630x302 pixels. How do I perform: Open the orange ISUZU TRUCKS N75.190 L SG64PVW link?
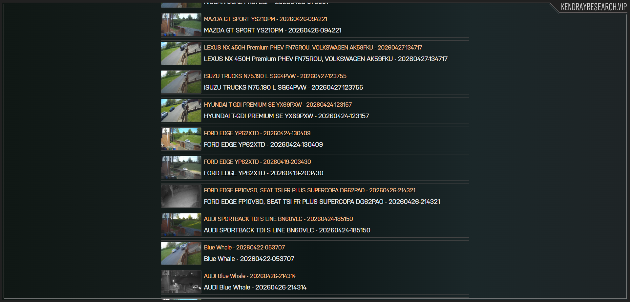click(275, 76)
